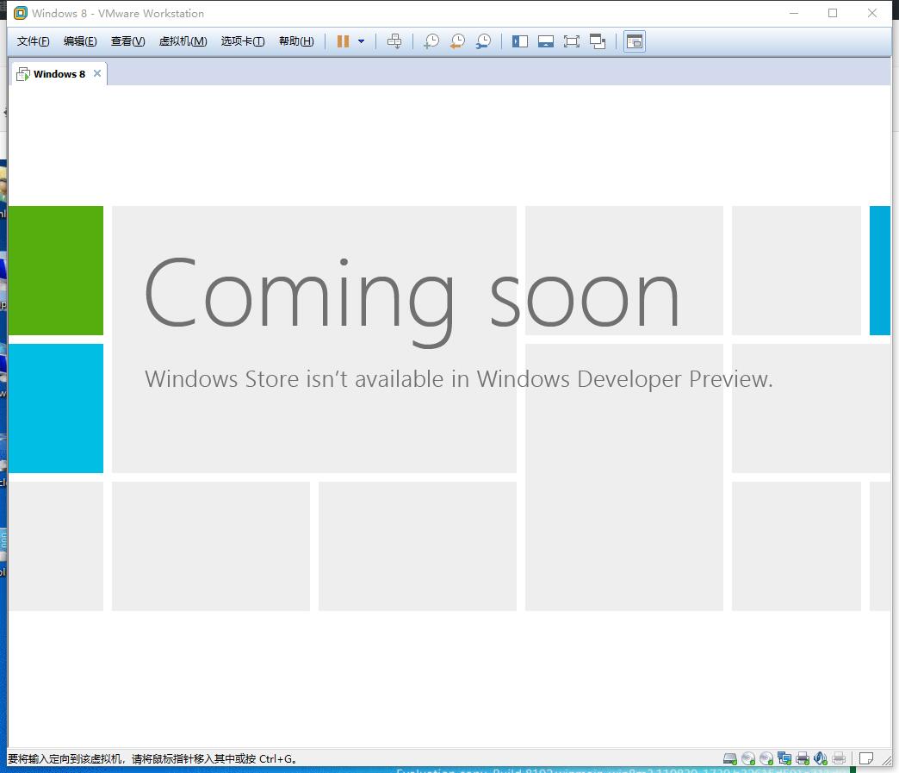Switch to Unity mode icon
899x773 pixels.
tap(598, 41)
